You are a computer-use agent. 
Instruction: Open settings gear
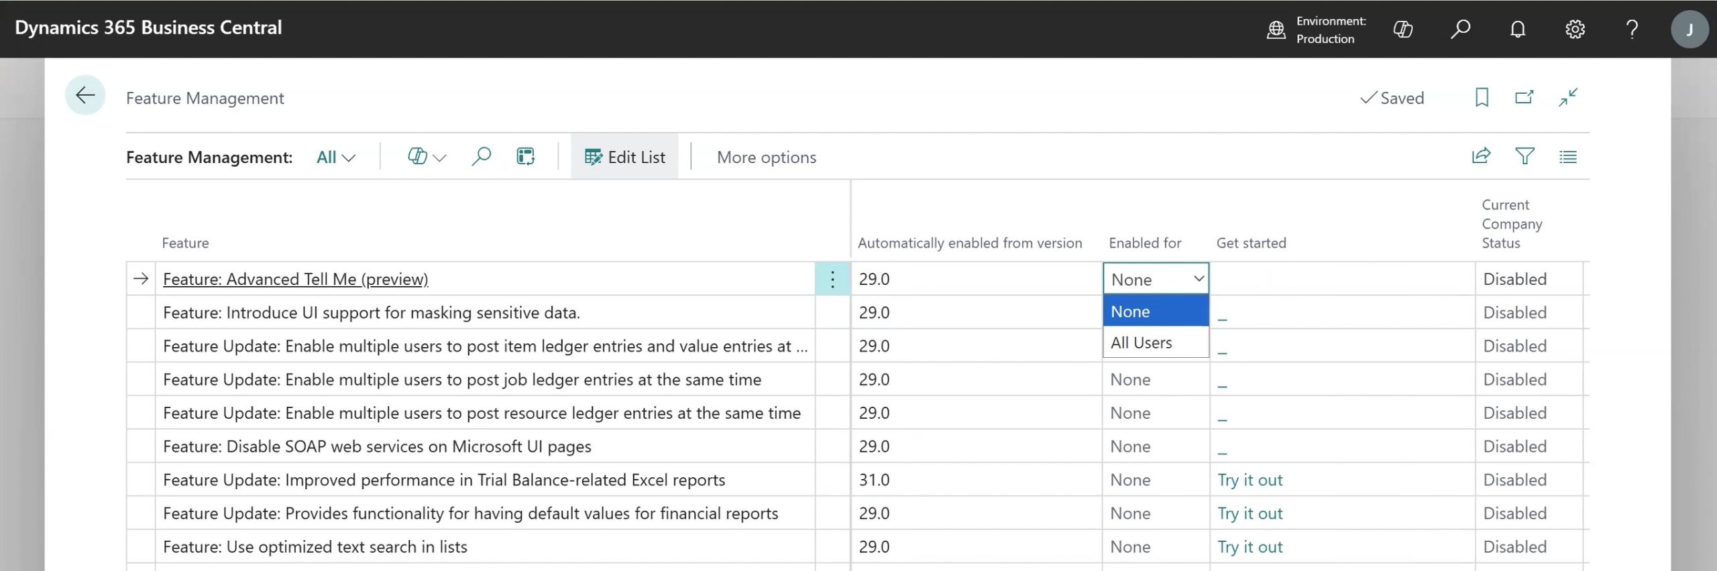point(1575,29)
